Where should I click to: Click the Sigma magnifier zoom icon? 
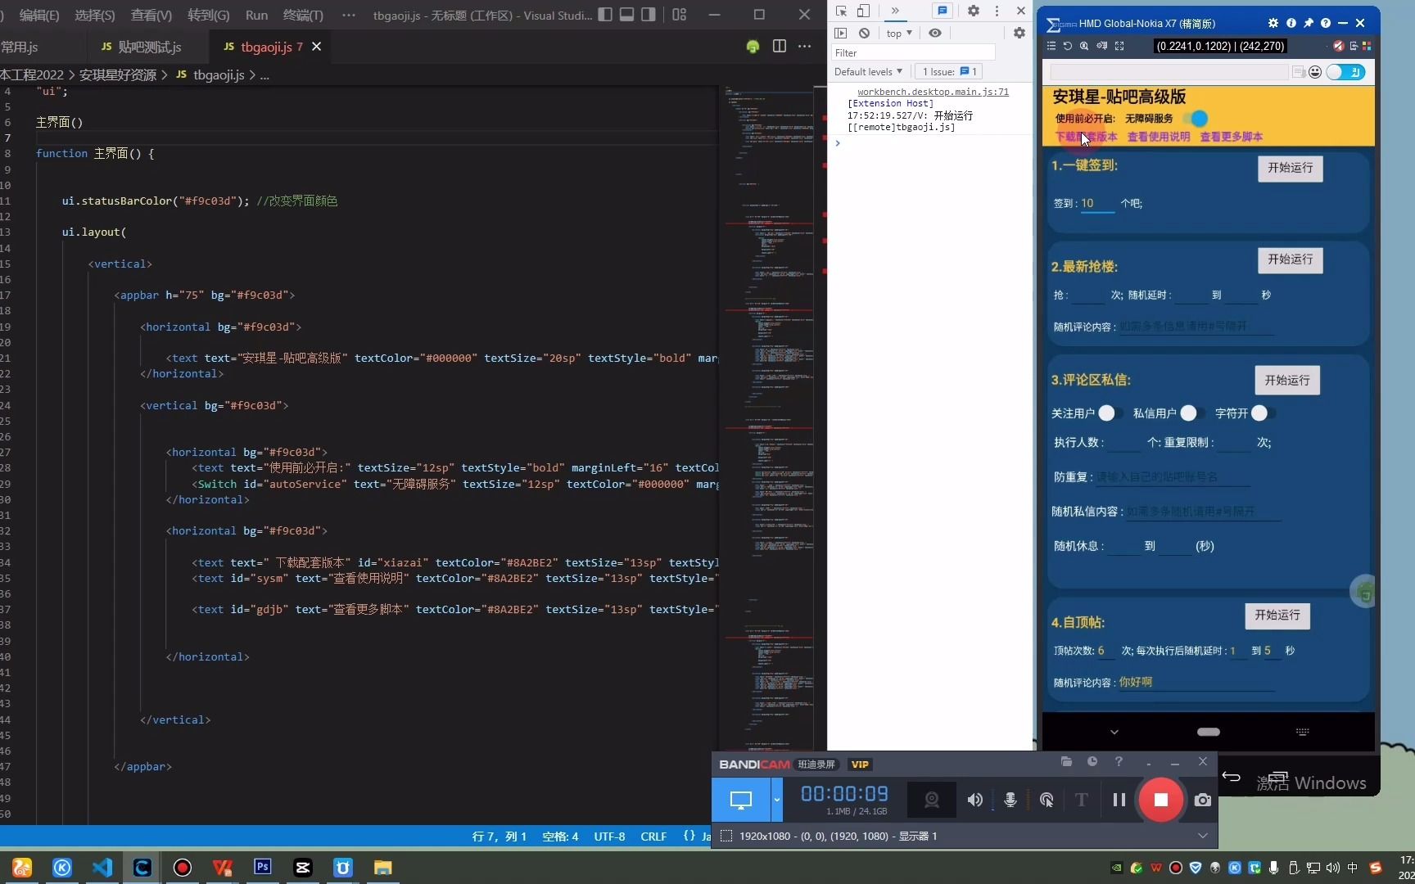pyautogui.click(x=1084, y=46)
